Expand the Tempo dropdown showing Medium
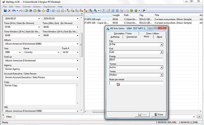The image size is (204, 125). [161, 75]
